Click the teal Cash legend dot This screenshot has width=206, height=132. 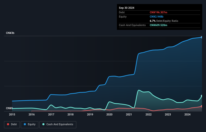[43, 124]
